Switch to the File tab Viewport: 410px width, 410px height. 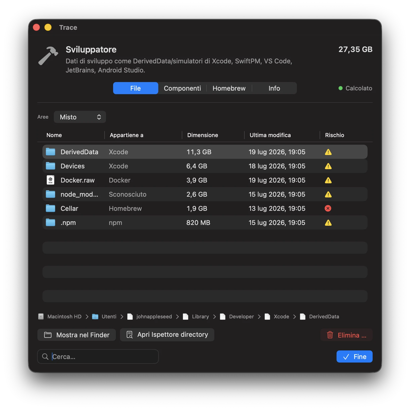point(136,88)
